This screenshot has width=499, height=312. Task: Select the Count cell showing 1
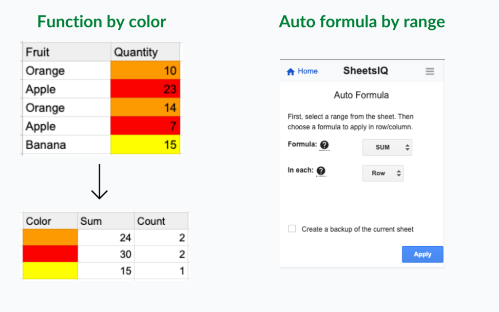pyautogui.click(x=161, y=271)
